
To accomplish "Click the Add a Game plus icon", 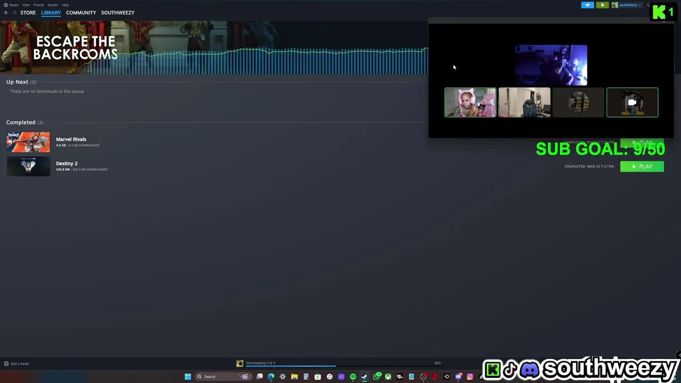I will [x=6, y=364].
